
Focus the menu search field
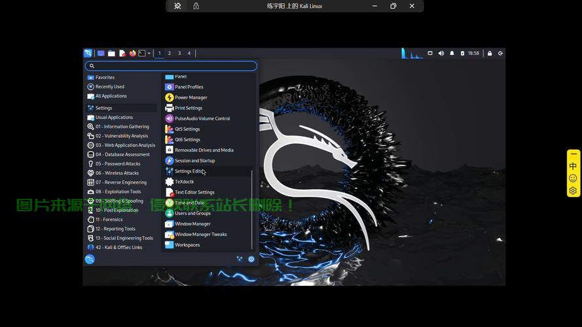tap(171, 66)
